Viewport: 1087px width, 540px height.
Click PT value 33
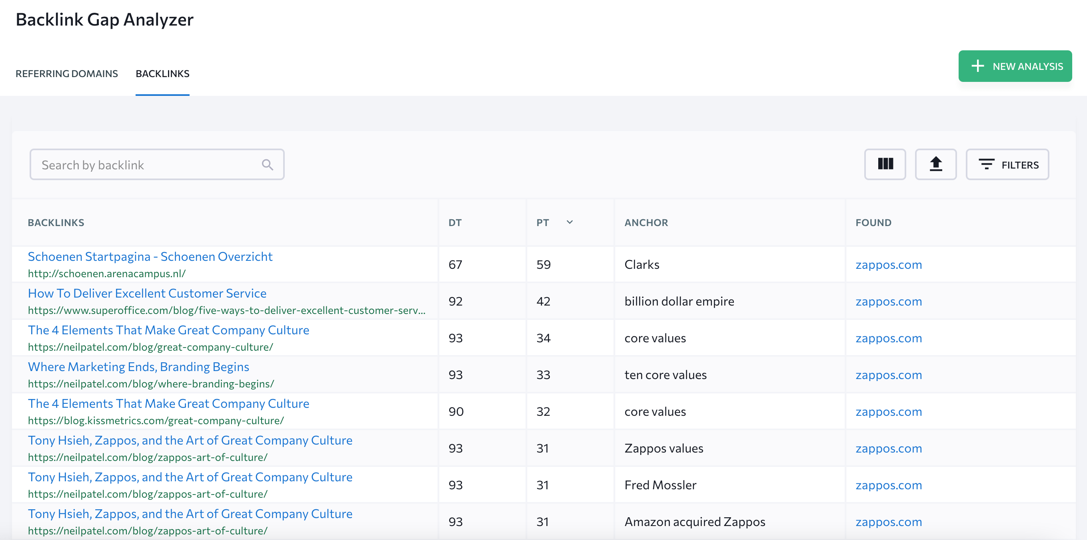pyautogui.click(x=543, y=375)
